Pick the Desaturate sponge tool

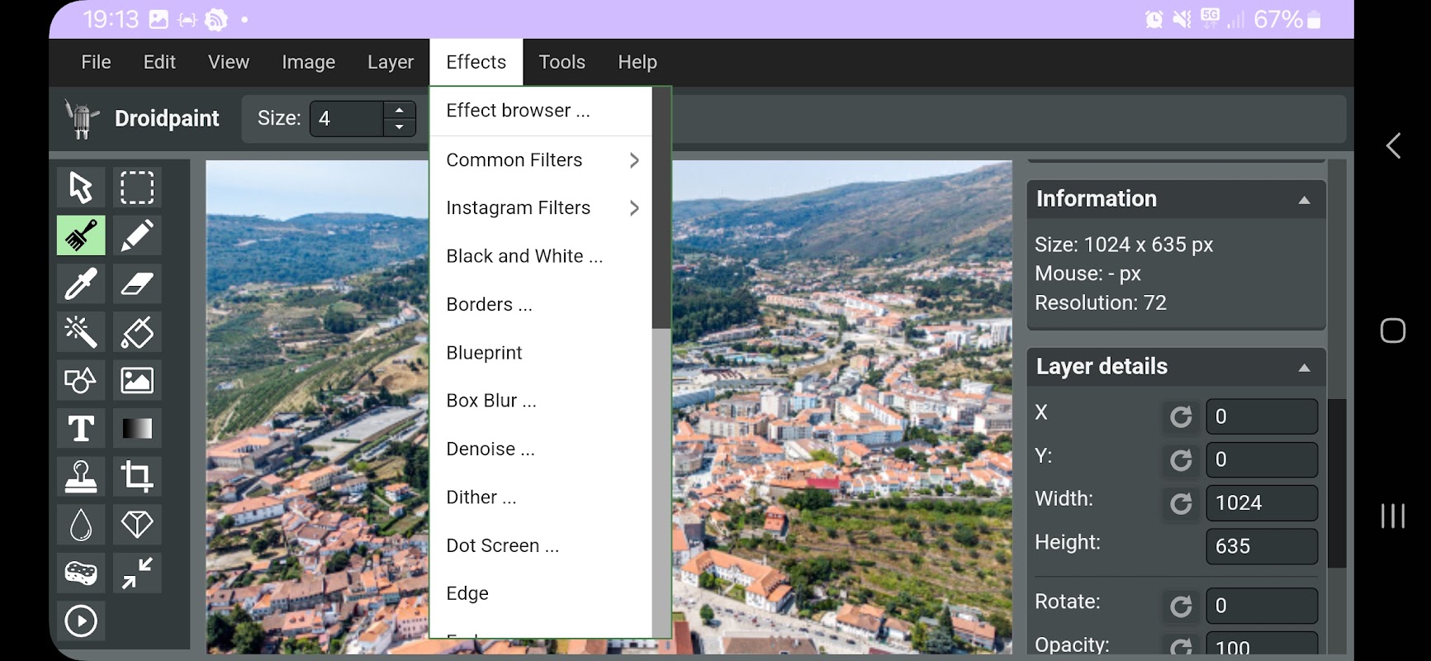click(x=81, y=573)
